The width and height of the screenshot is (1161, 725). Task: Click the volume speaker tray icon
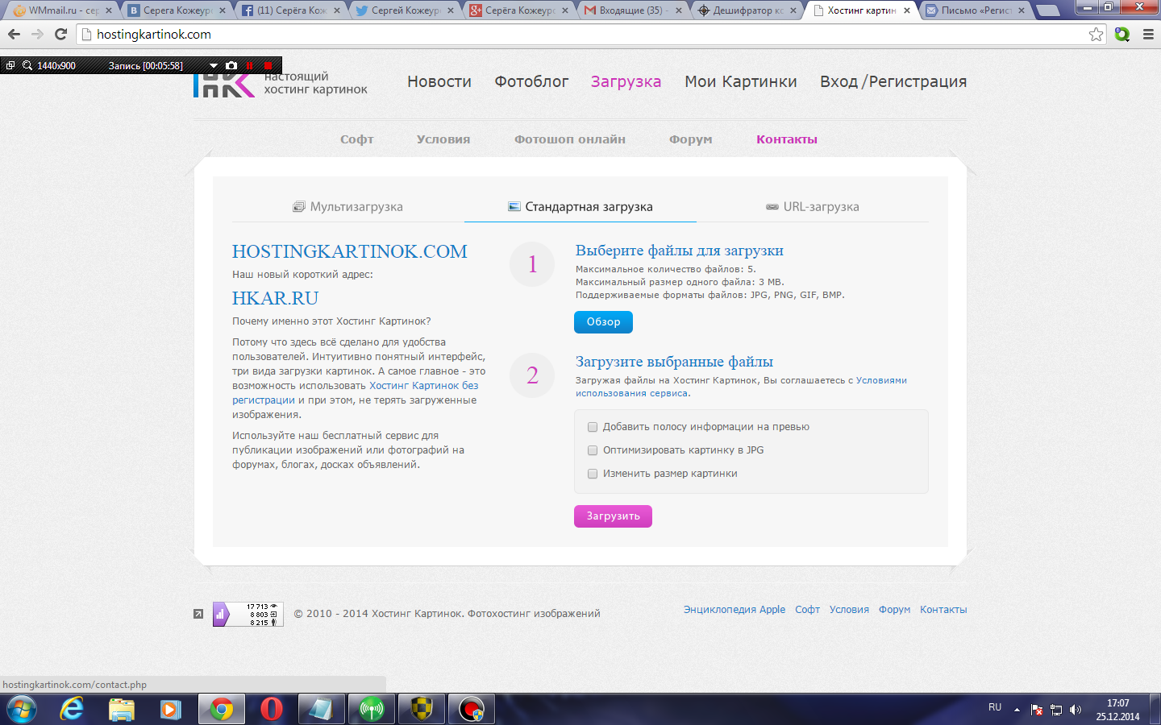pos(1076,710)
